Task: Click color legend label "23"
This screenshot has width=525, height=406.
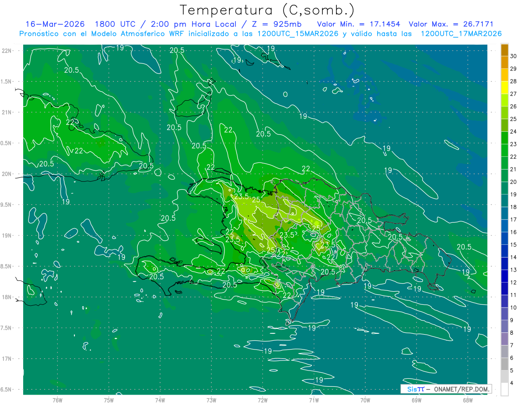Action: [514, 144]
